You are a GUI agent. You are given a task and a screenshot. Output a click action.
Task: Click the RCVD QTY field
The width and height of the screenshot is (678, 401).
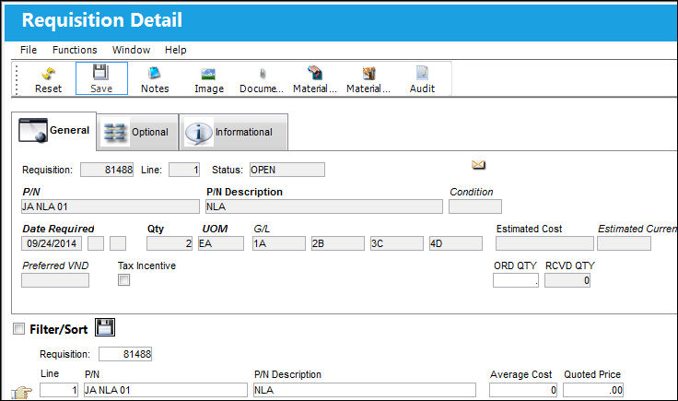(x=567, y=280)
